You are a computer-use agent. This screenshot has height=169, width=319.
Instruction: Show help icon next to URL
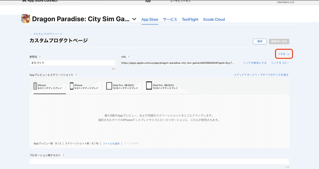pyautogui.click(x=129, y=57)
